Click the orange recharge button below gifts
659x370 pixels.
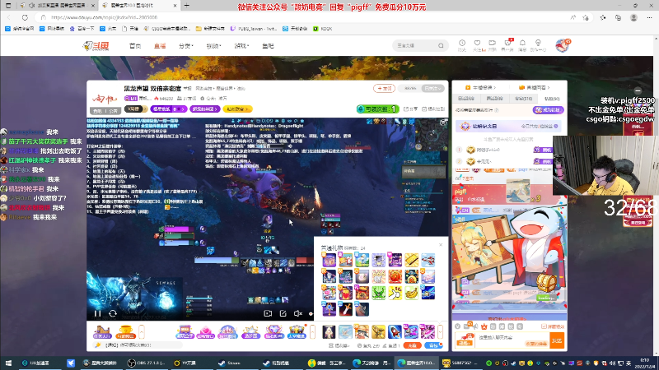(412, 345)
